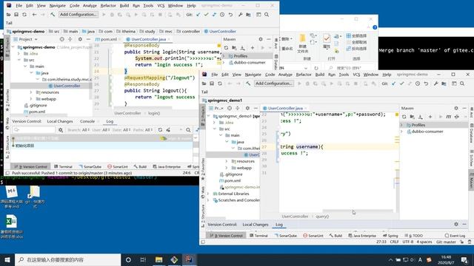
Task: Toggle tool window bars icon in front status bar
Action: [204, 242]
